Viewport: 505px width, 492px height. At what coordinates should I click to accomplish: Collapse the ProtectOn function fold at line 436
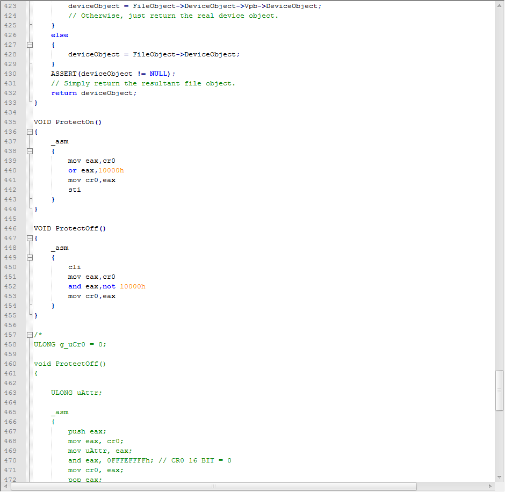[30, 132]
